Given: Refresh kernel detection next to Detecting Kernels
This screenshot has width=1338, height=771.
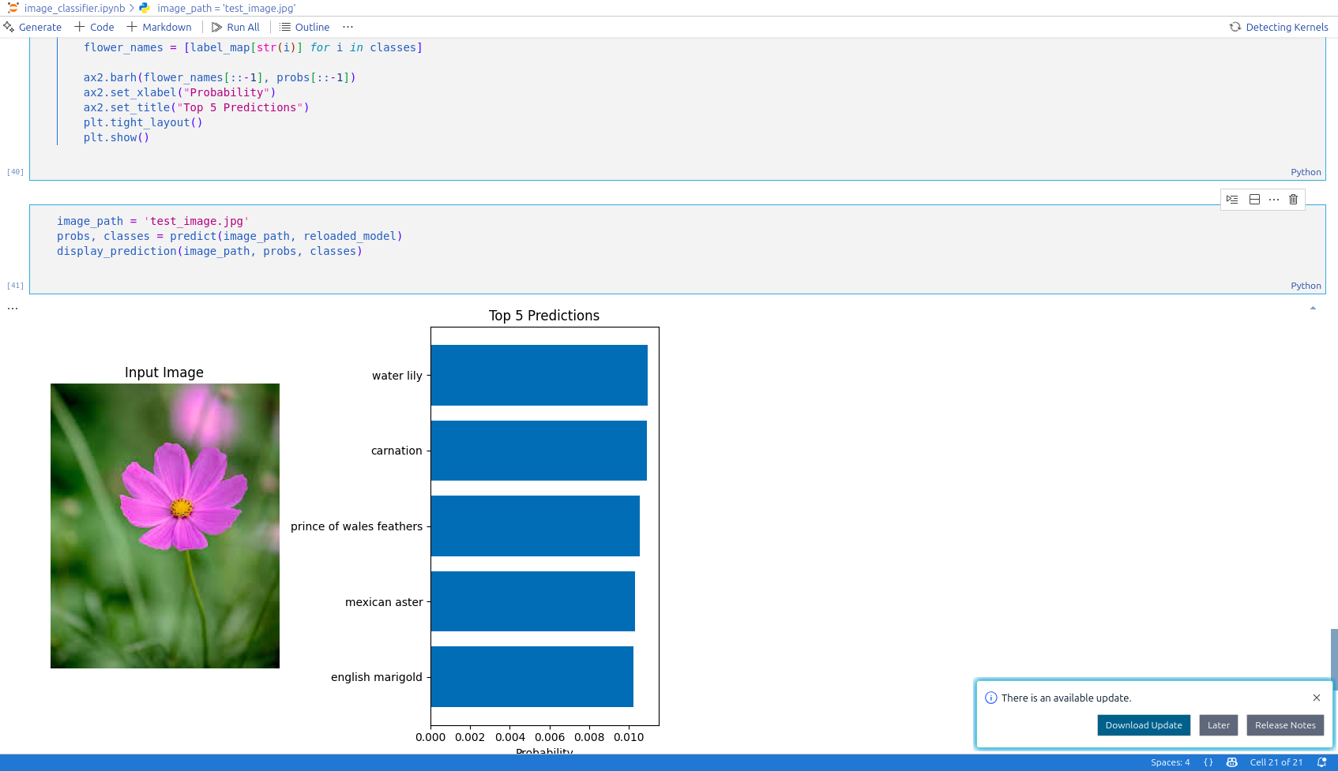Looking at the screenshot, I should click(x=1234, y=26).
